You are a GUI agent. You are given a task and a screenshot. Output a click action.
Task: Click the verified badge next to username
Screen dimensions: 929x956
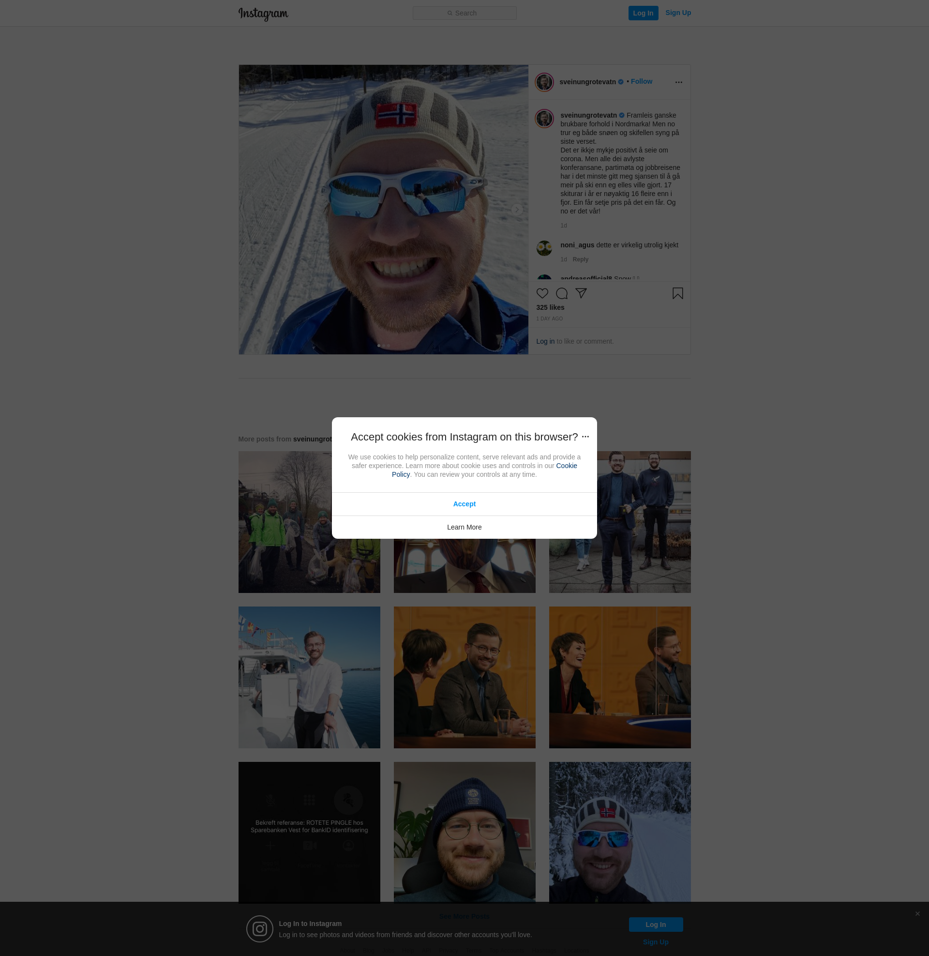620,82
